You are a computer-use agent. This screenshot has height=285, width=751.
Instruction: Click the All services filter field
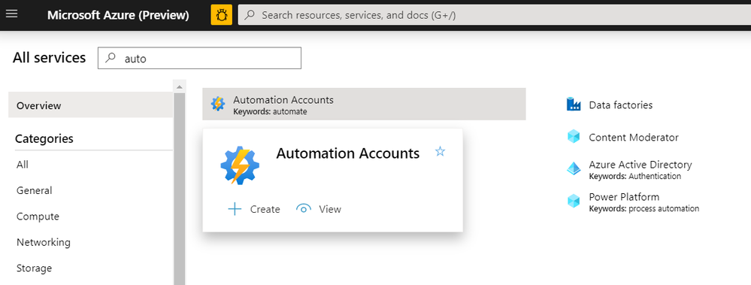(200, 58)
